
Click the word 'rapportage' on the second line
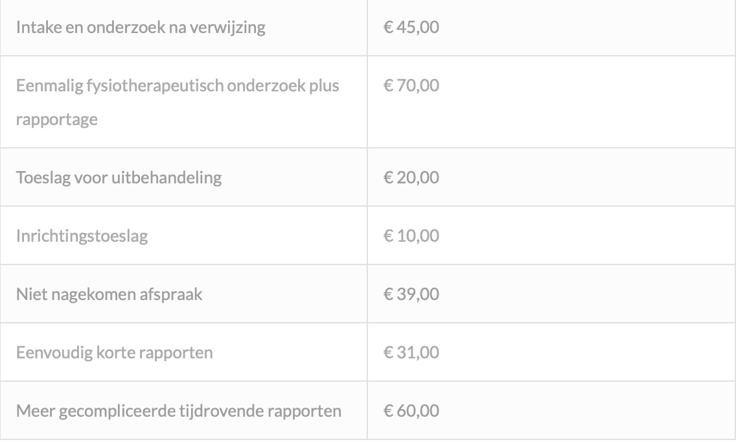pyautogui.click(x=57, y=121)
